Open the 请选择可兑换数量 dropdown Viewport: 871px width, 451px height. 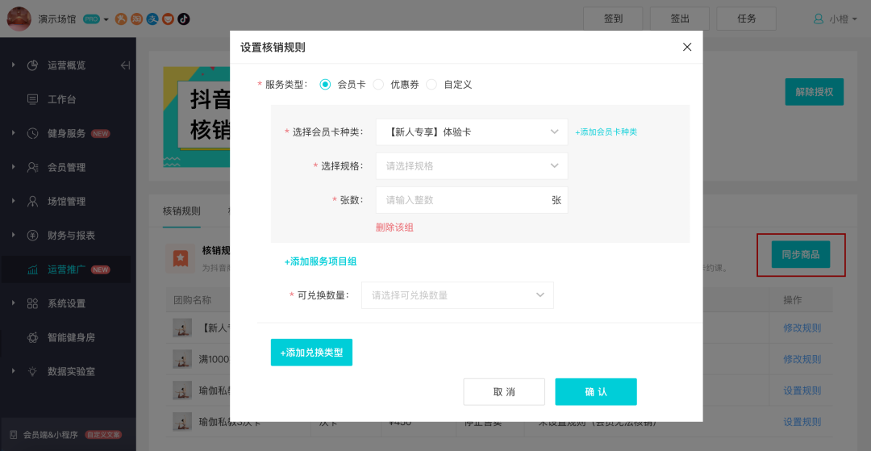[457, 295]
